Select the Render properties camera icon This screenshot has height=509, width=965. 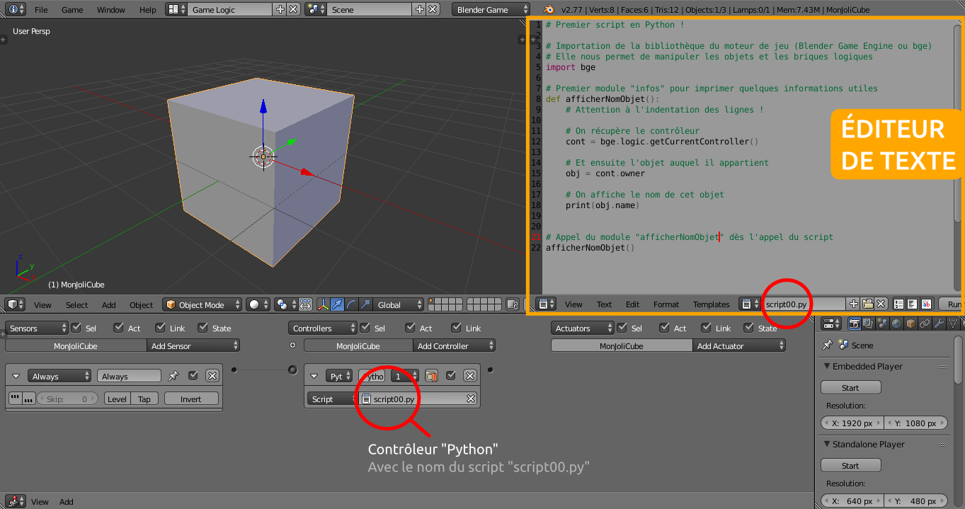[x=855, y=324]
